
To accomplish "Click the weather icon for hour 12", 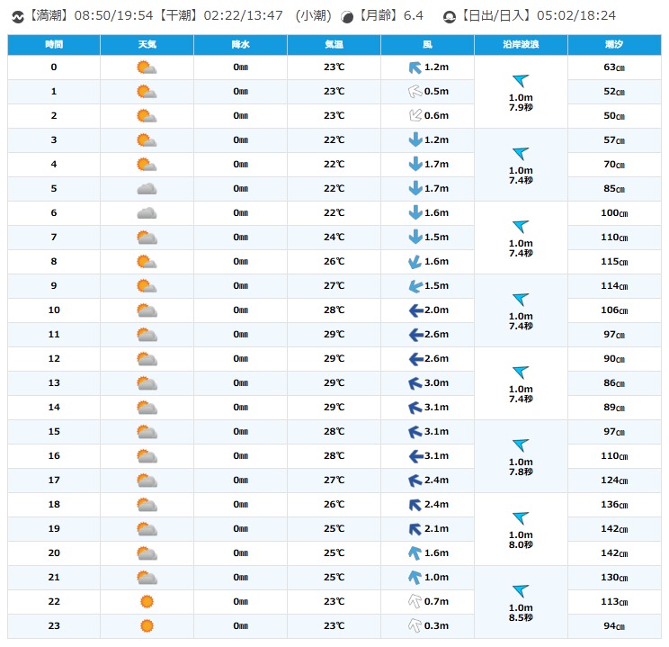I will [x=147, y=359].
